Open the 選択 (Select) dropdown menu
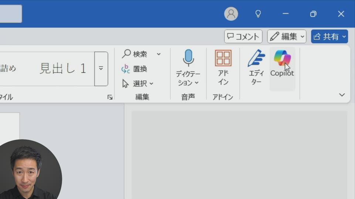This screenshot has width=355, height=199. point(138,84)
